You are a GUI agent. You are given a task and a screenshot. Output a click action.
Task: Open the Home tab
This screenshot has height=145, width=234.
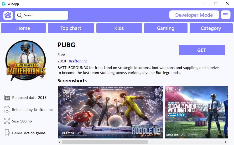pyautogui.click(x=23, y=28)
